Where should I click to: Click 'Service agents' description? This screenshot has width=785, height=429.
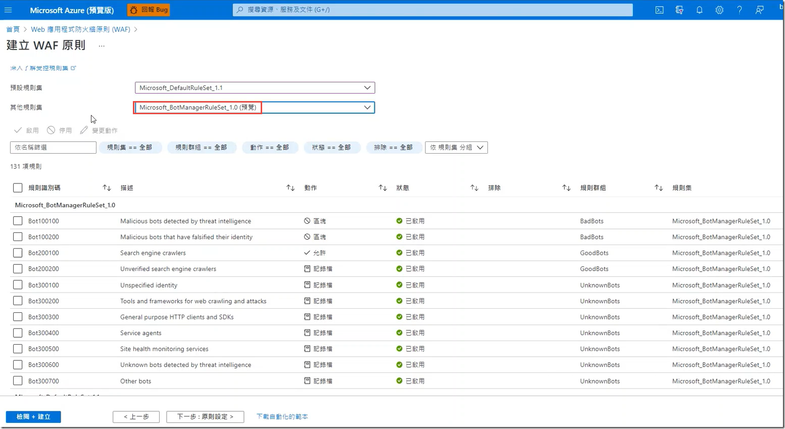click(141, 333)
